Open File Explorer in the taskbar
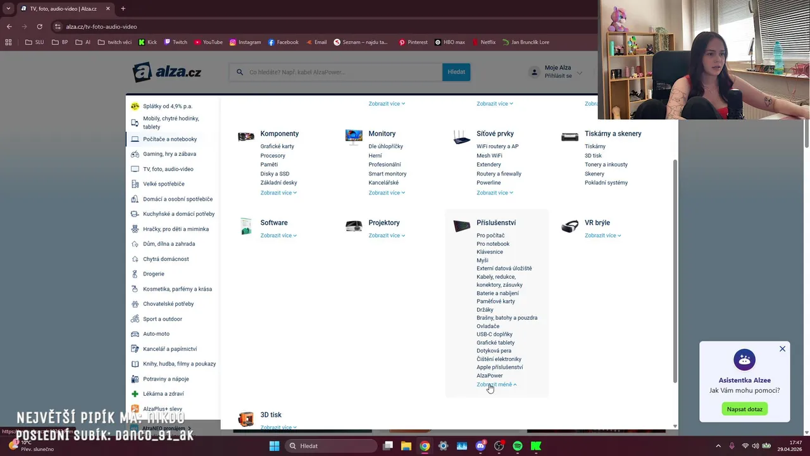810x456 pixels. [406, 446]
